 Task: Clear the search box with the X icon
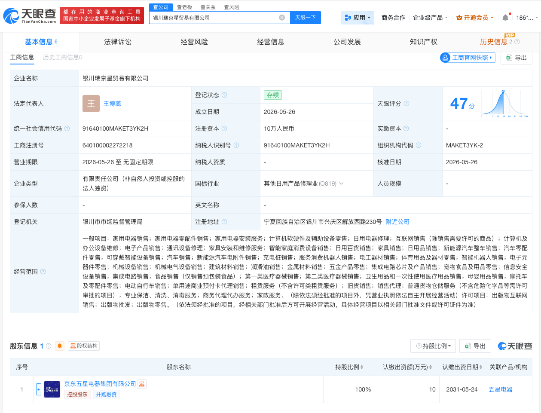click(282, 18)
